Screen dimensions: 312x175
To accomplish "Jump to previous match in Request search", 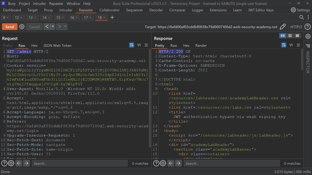I will [x=19, y=163].
